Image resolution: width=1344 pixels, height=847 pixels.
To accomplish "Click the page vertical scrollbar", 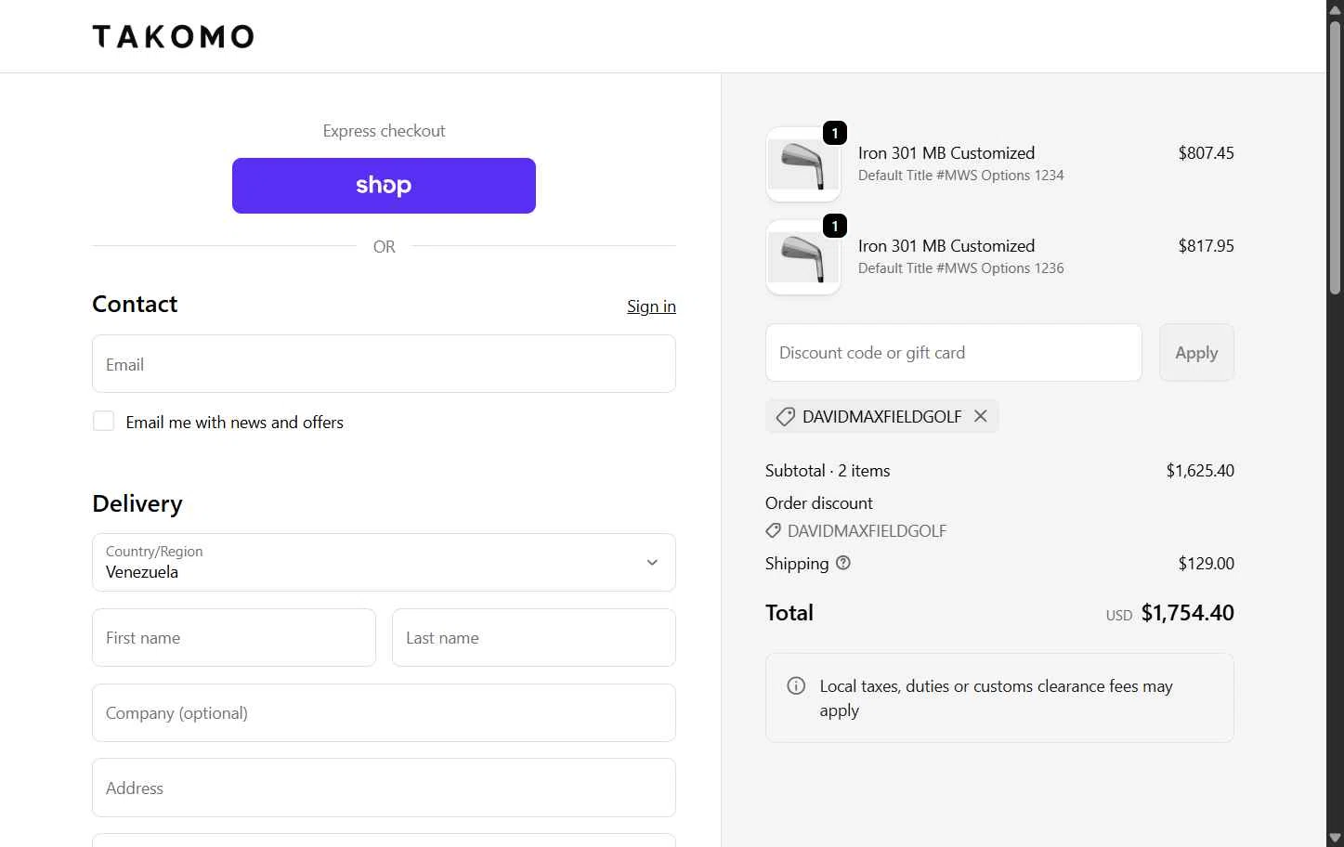I will pos(1335,158).
